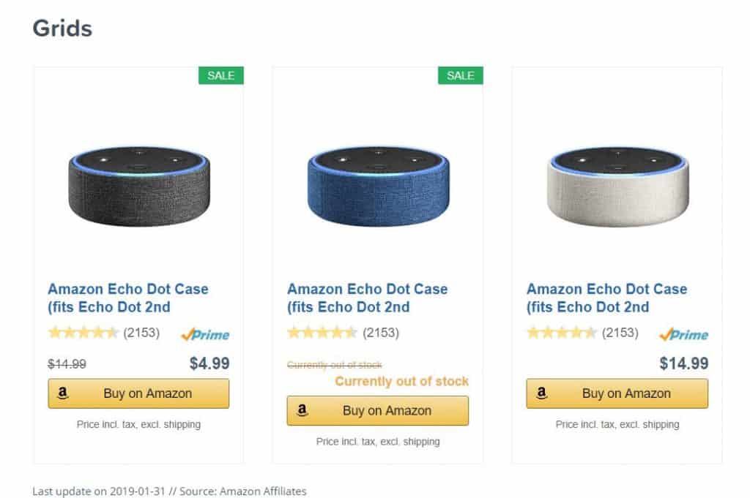Click the SALE badge on the charcoal case

click(221, 75)
